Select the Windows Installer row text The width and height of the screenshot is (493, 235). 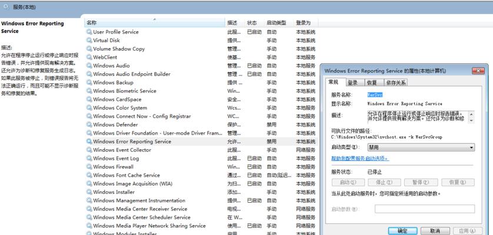click(114, 192)
